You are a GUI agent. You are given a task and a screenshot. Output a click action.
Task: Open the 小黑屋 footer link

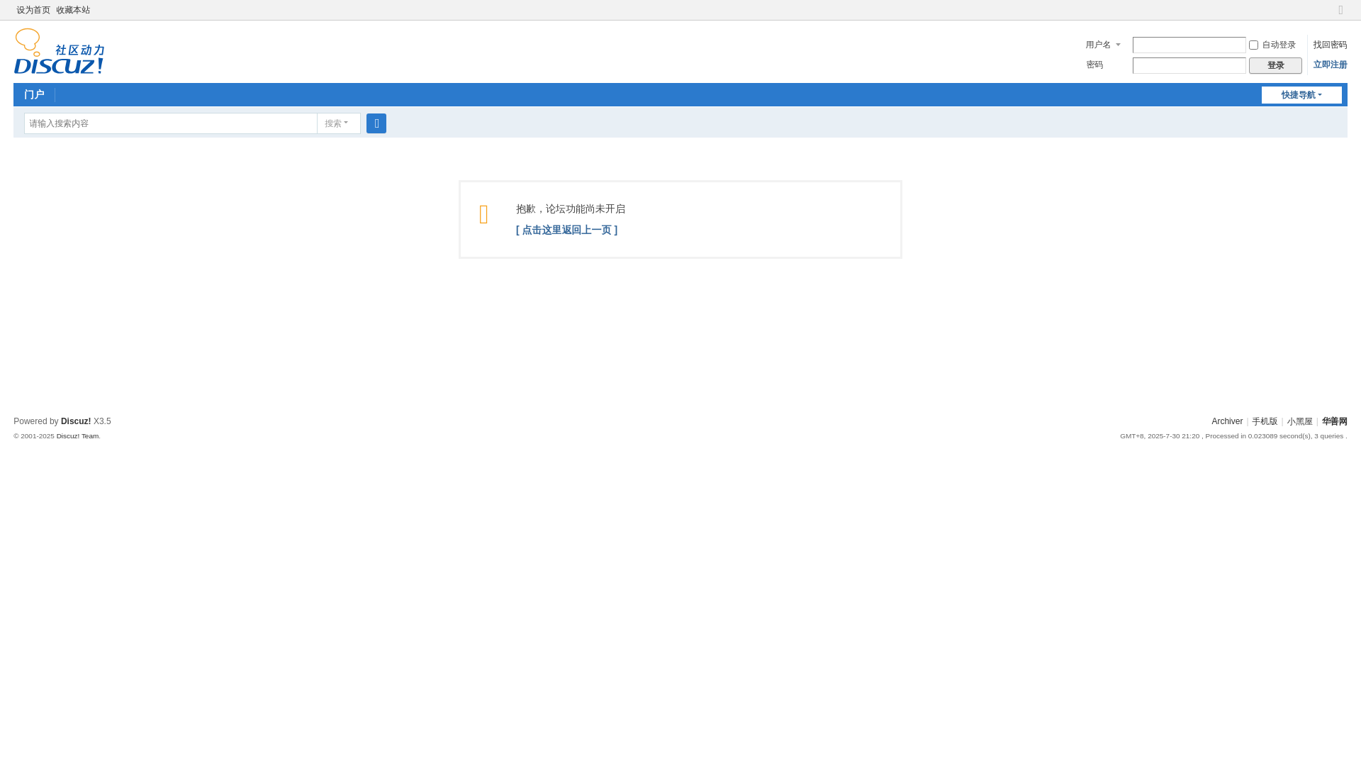pyautogui.click(x=1299, y=421)
